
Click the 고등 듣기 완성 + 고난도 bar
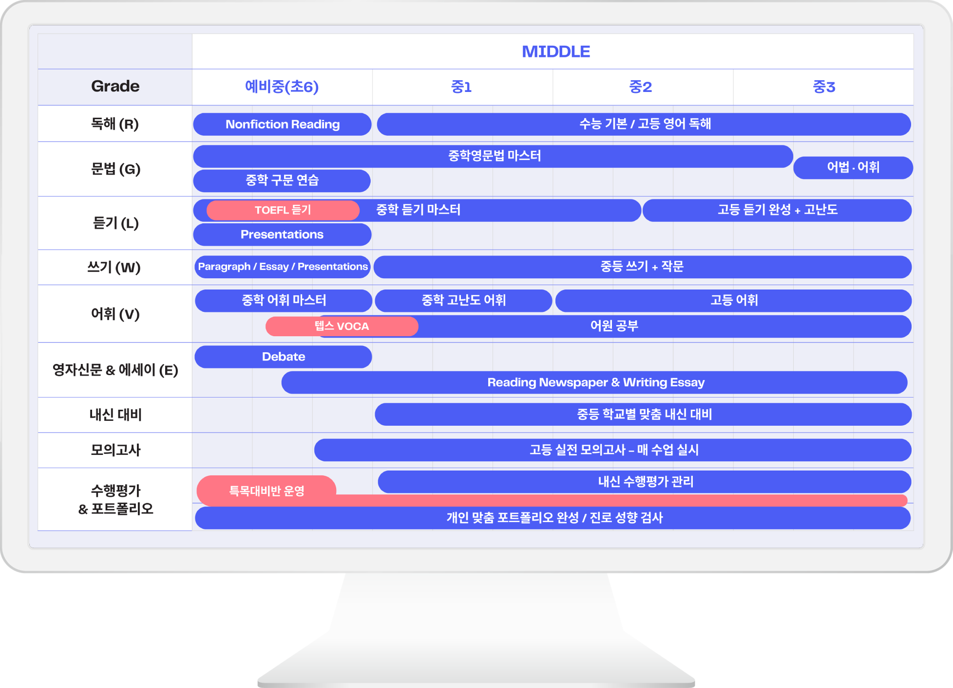coord(777,210)
